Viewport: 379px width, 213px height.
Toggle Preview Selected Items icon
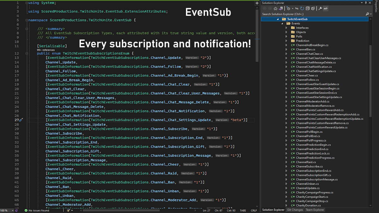click(326, 9)
